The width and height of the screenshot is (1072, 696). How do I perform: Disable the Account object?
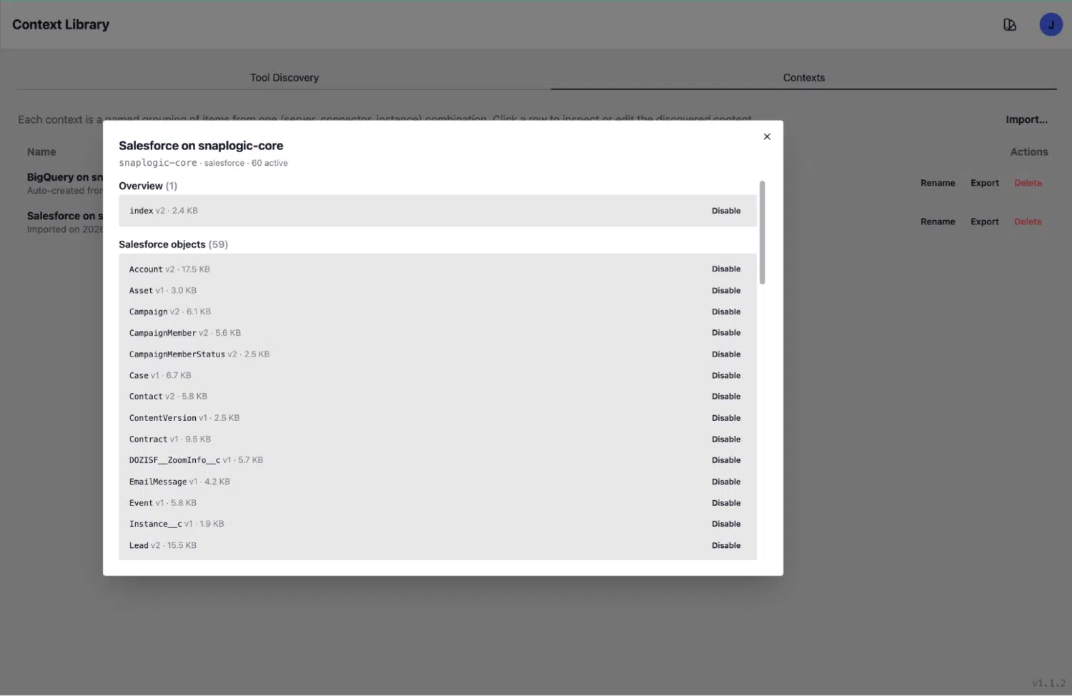coord(726,269)
